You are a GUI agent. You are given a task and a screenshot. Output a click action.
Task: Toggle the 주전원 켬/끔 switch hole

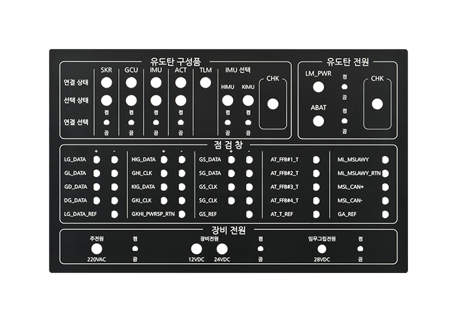135,249
